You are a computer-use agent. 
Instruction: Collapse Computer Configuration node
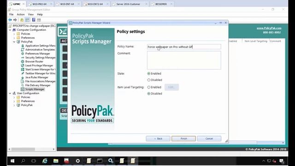click(10, 30)
